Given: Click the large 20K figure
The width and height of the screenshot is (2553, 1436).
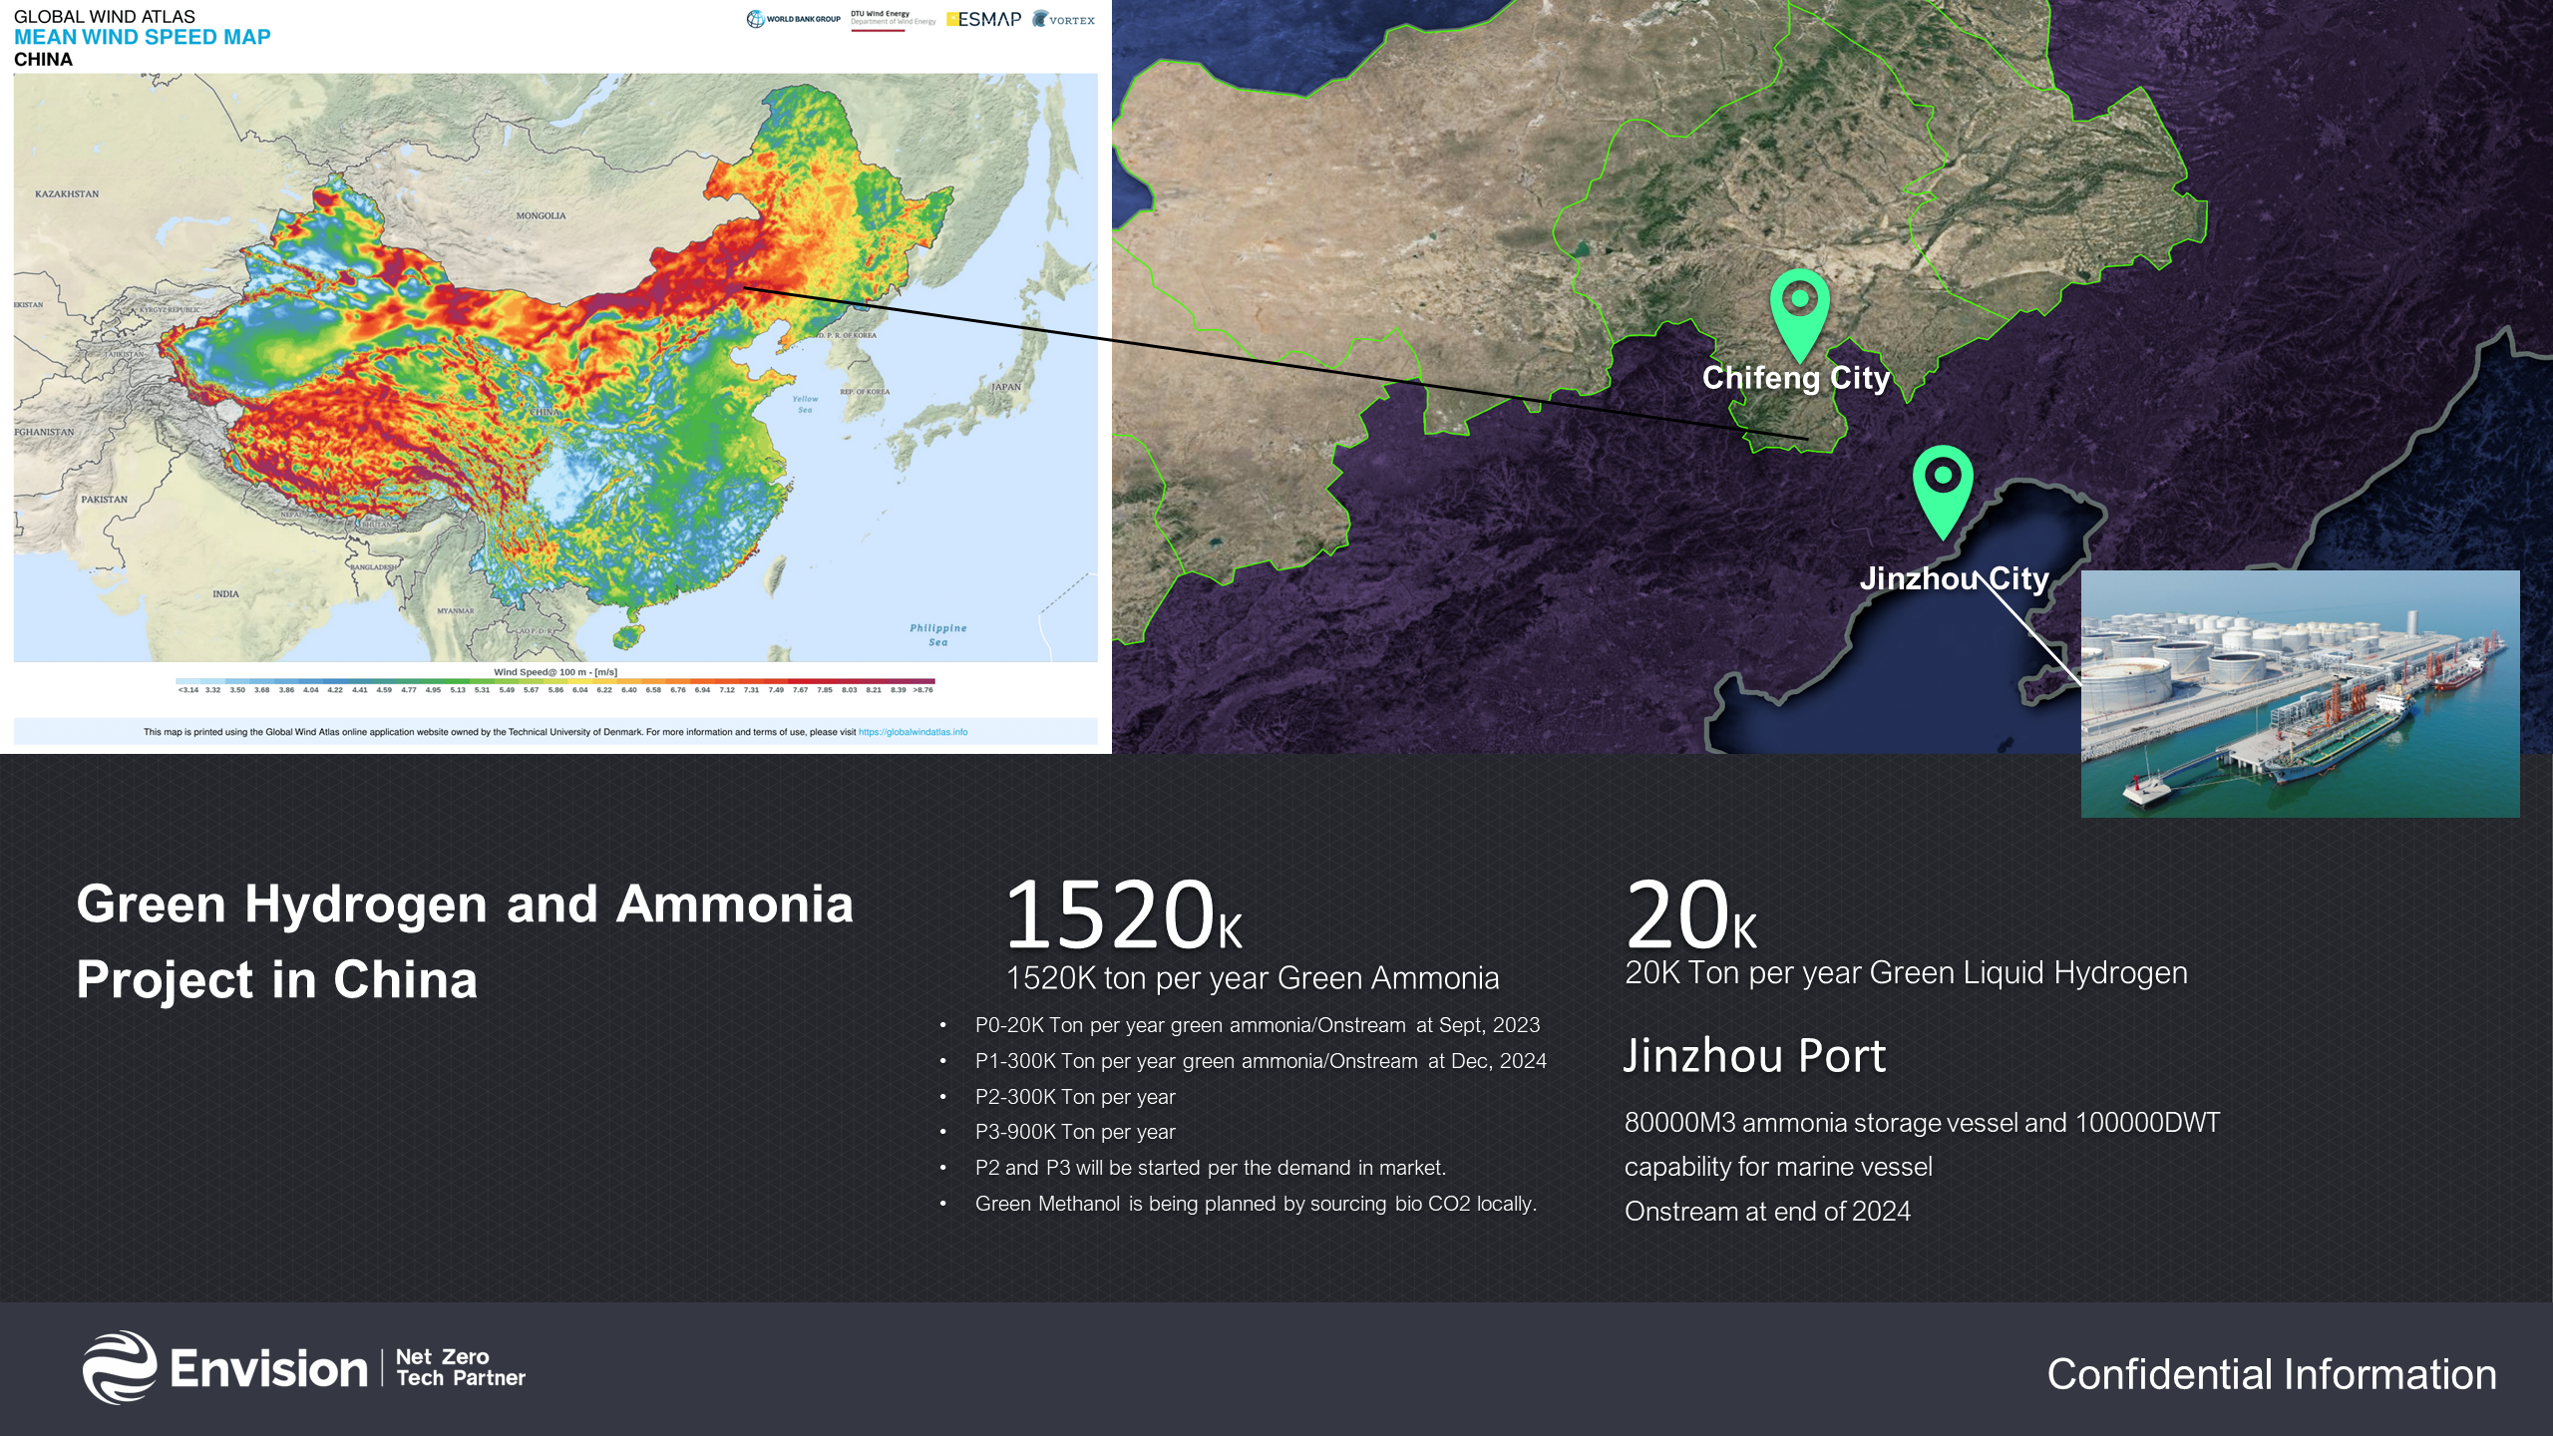Looking at the screenshot, I should (1690, 915).
